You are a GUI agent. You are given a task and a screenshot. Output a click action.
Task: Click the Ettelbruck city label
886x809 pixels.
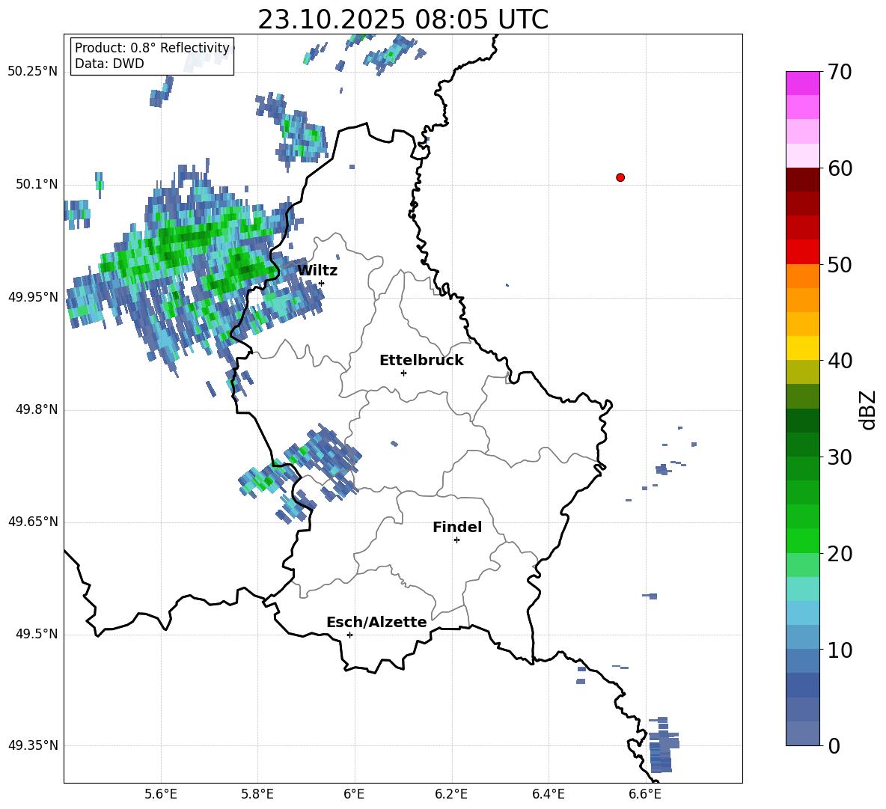(x=421, y=361)
